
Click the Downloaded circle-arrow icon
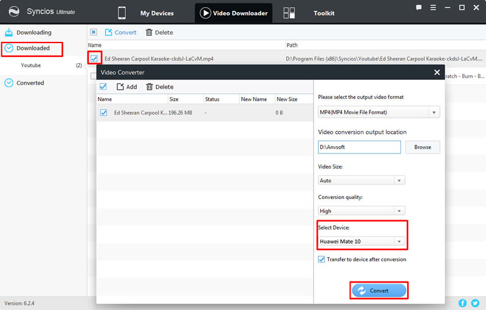tap(9, 48)
